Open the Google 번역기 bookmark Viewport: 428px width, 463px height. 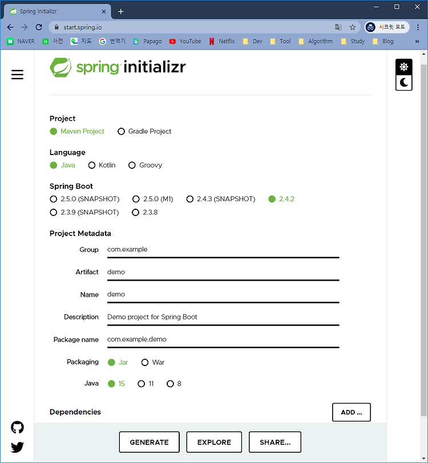[112, 41]
